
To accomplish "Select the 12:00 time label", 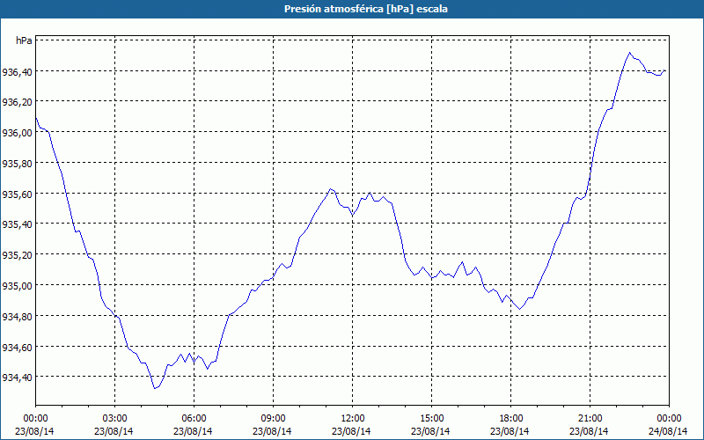I will coord(353,419).
